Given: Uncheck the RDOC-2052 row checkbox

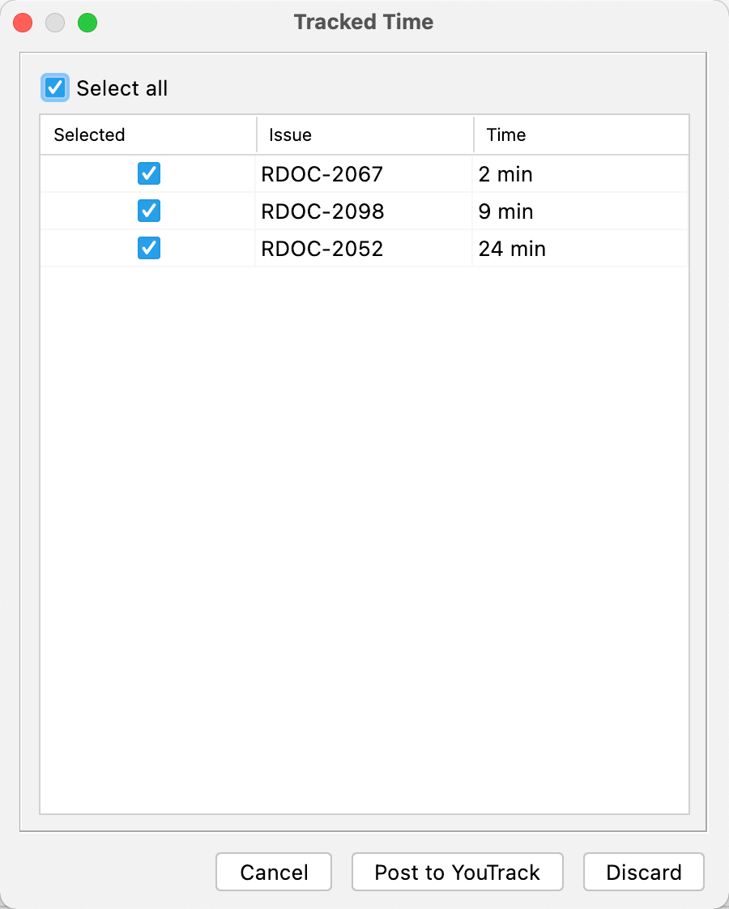Looking at the screenshot, I should pos(149,248).
